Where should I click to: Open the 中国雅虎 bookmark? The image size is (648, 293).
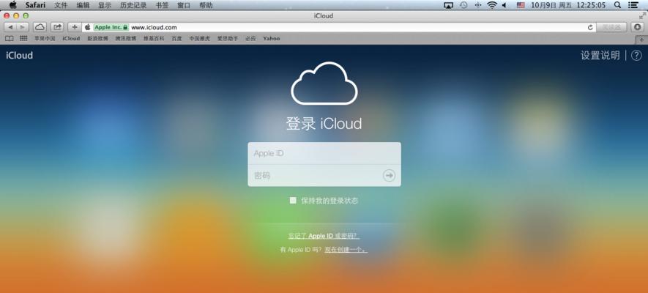click(x=200, y=38)
